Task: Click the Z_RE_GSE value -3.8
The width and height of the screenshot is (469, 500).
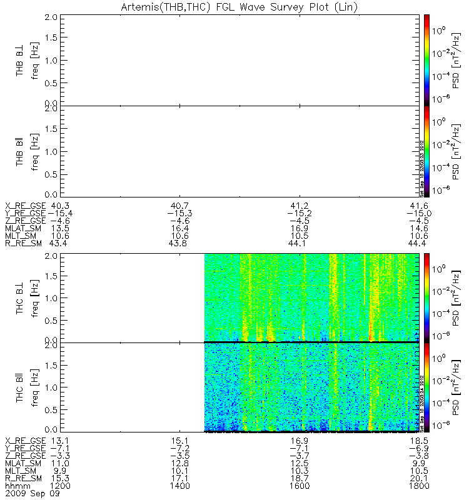Action: coord(419,456)
